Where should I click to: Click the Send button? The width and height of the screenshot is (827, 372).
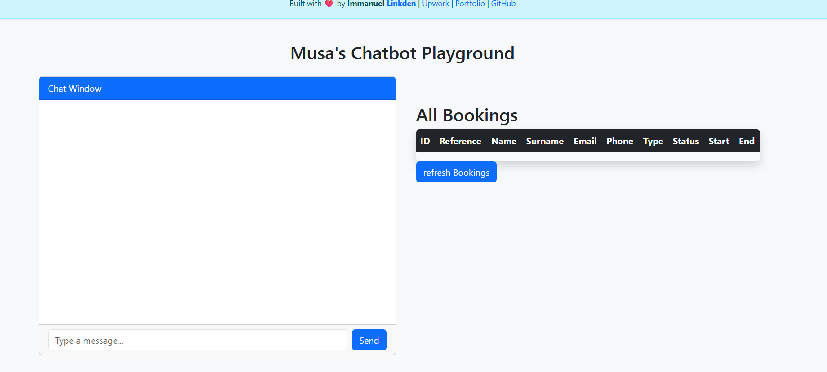pos(369,340)
